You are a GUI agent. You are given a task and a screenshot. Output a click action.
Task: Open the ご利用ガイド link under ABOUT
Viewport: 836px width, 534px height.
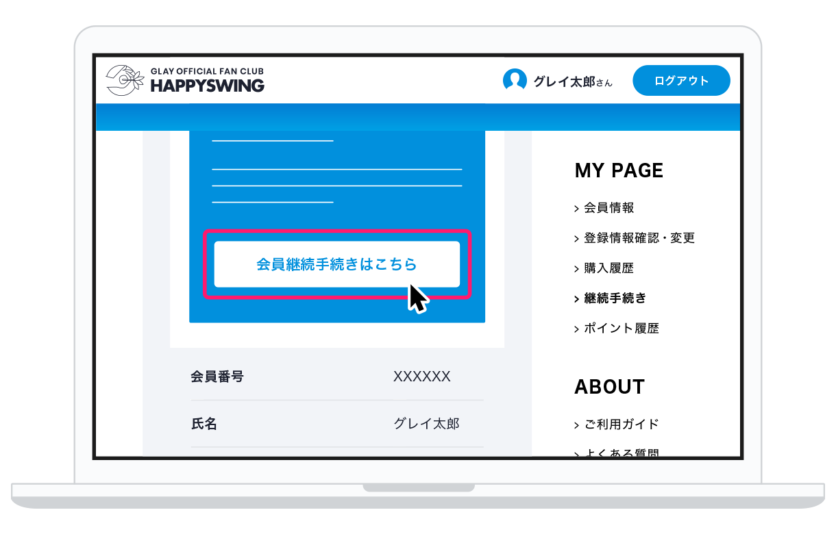click(x=621, y=424)
